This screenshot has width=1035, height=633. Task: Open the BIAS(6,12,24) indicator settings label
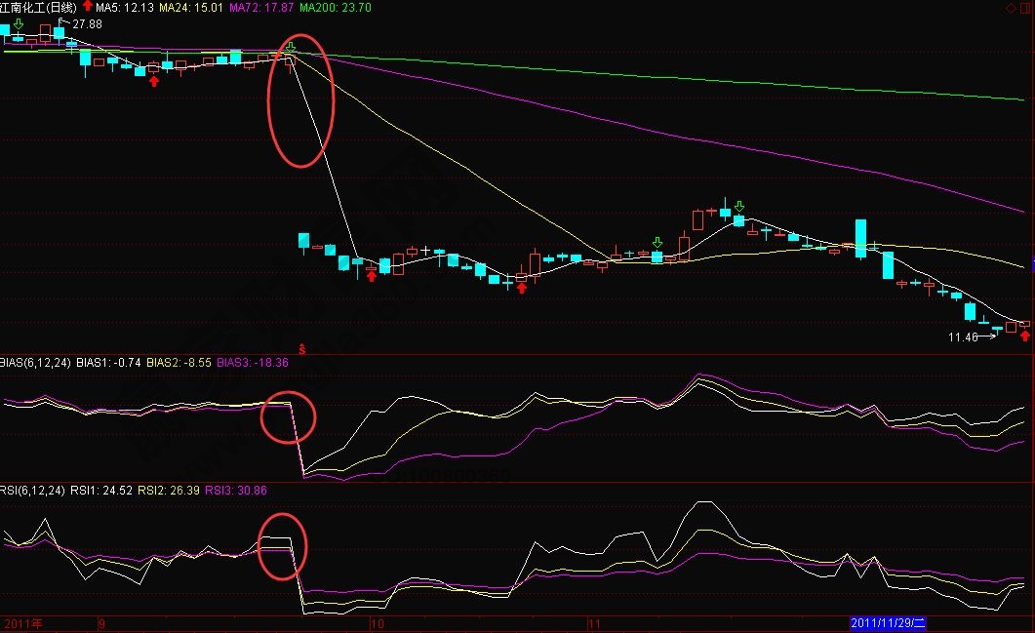click(x=36, y=362)
